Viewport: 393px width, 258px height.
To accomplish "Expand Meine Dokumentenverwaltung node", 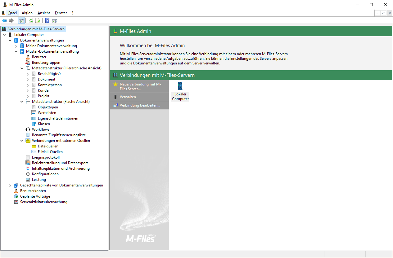I will point(16,46).
